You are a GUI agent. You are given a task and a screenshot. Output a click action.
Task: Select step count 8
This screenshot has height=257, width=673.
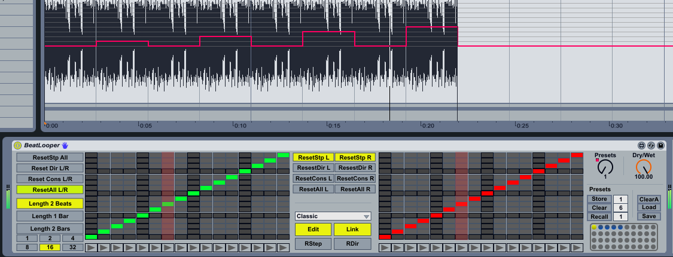click(x=27, y=247)
